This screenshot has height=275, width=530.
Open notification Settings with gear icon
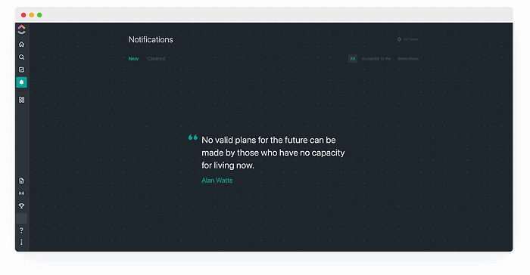[x=408, y=39]
